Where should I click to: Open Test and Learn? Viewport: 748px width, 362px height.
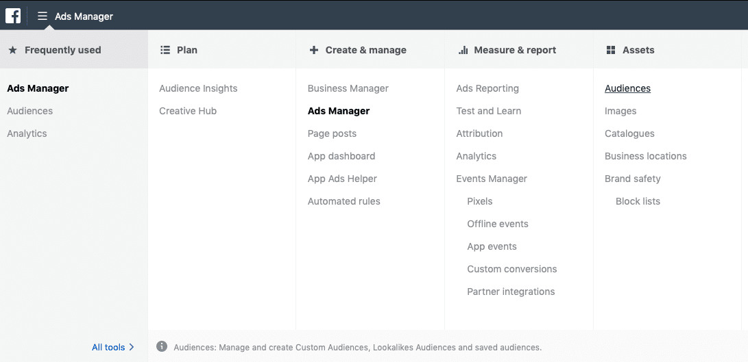[x=488, y=111]
